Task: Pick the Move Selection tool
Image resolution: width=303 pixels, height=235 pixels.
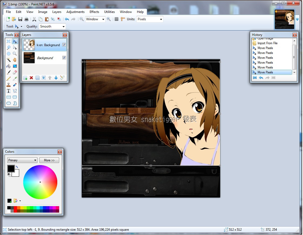Action: click(15, 47)
